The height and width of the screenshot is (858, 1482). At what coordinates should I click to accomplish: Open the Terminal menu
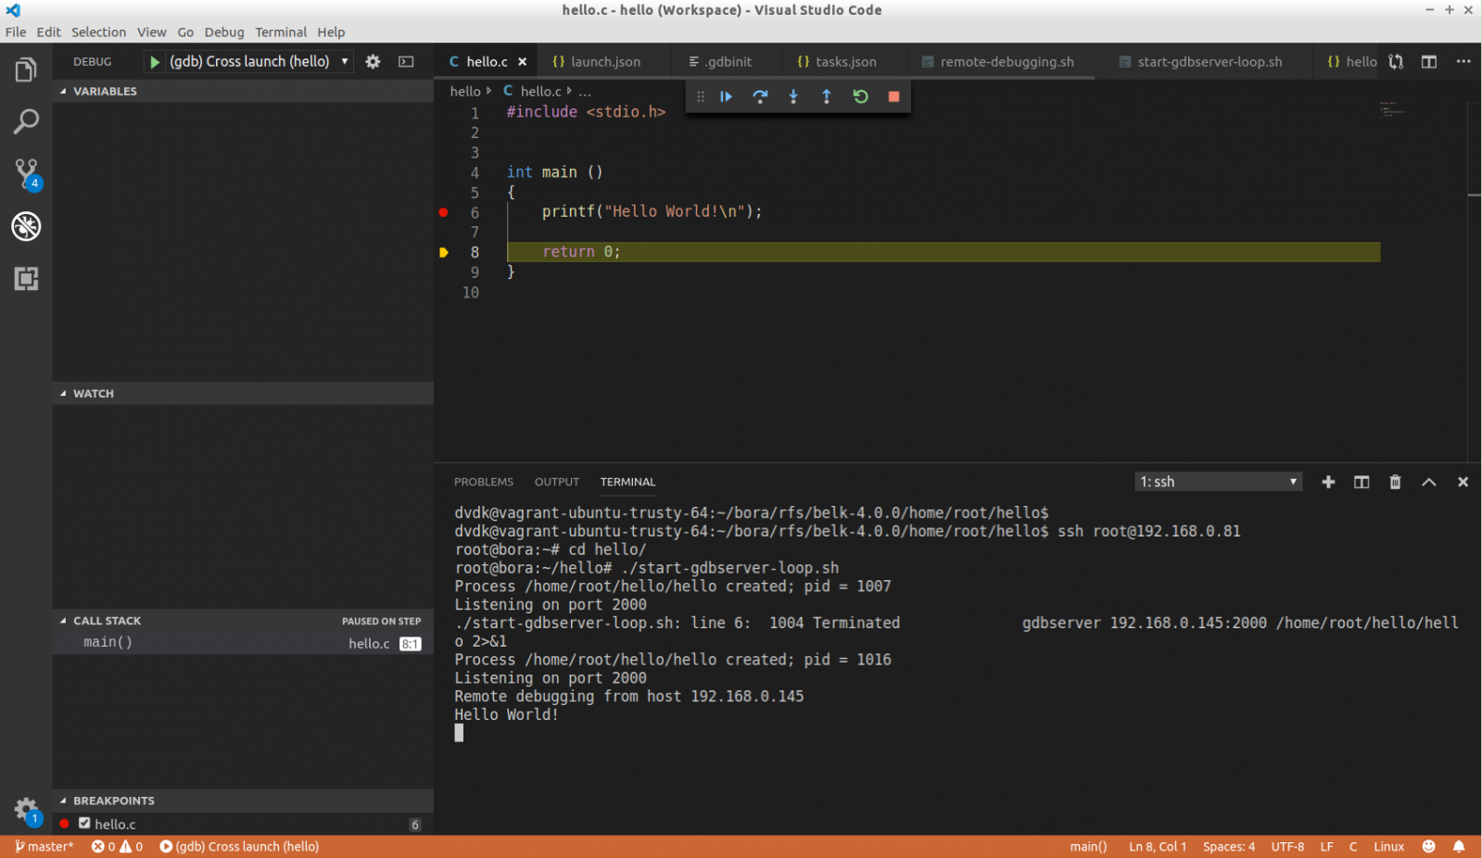pos(280,32)
